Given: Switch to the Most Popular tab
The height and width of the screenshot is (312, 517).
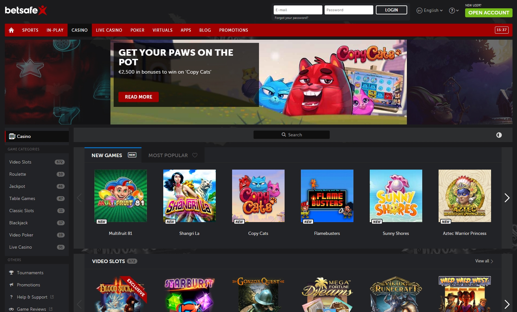Looking at the screenshot, I should (168, 155).
